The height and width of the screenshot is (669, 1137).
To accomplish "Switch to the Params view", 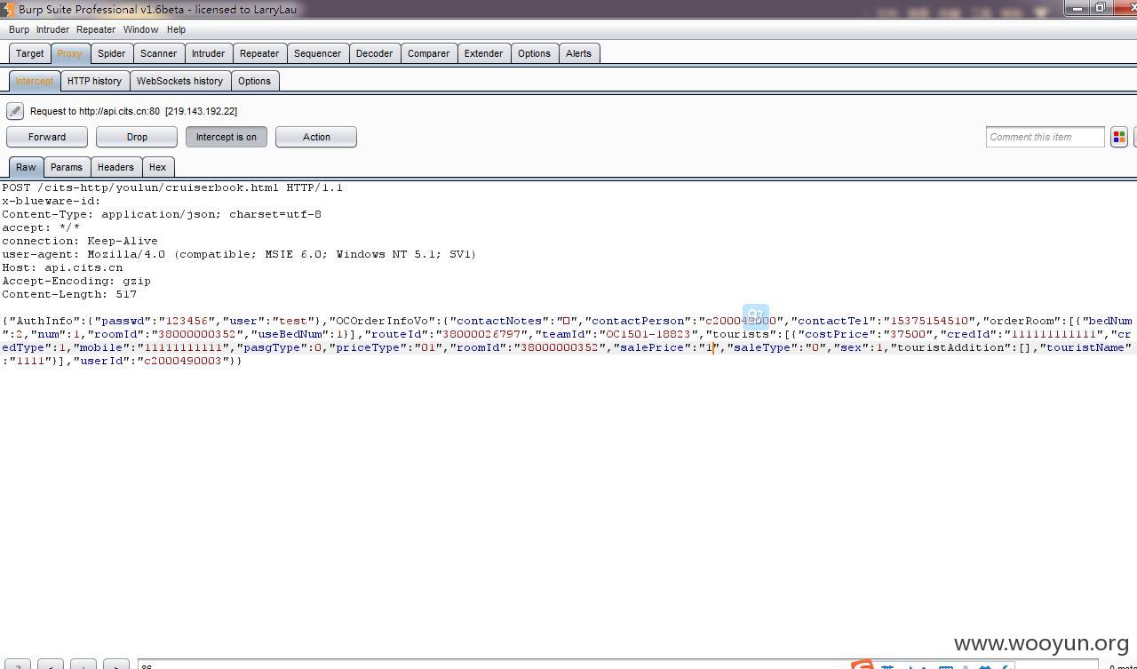I will (x=67, y=167).
